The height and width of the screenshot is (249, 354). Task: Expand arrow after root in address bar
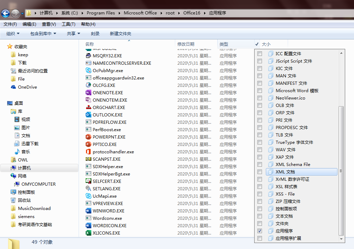[179, 13]
